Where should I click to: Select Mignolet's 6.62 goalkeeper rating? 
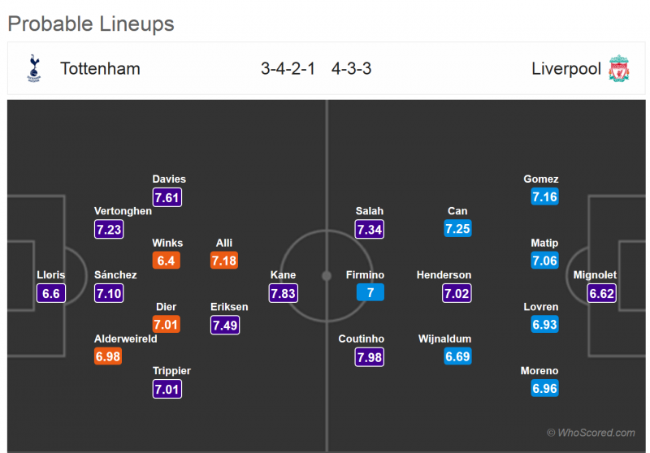tap(602, 293)
